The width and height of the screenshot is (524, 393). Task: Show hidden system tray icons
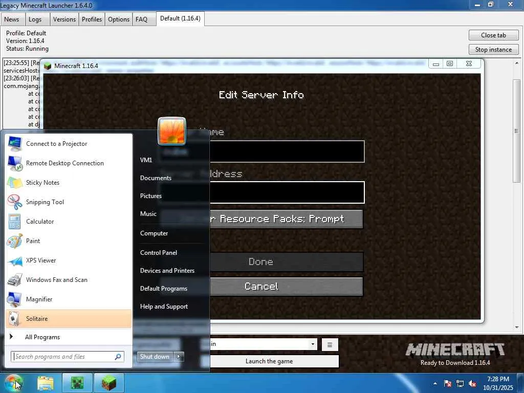[435, 383]
